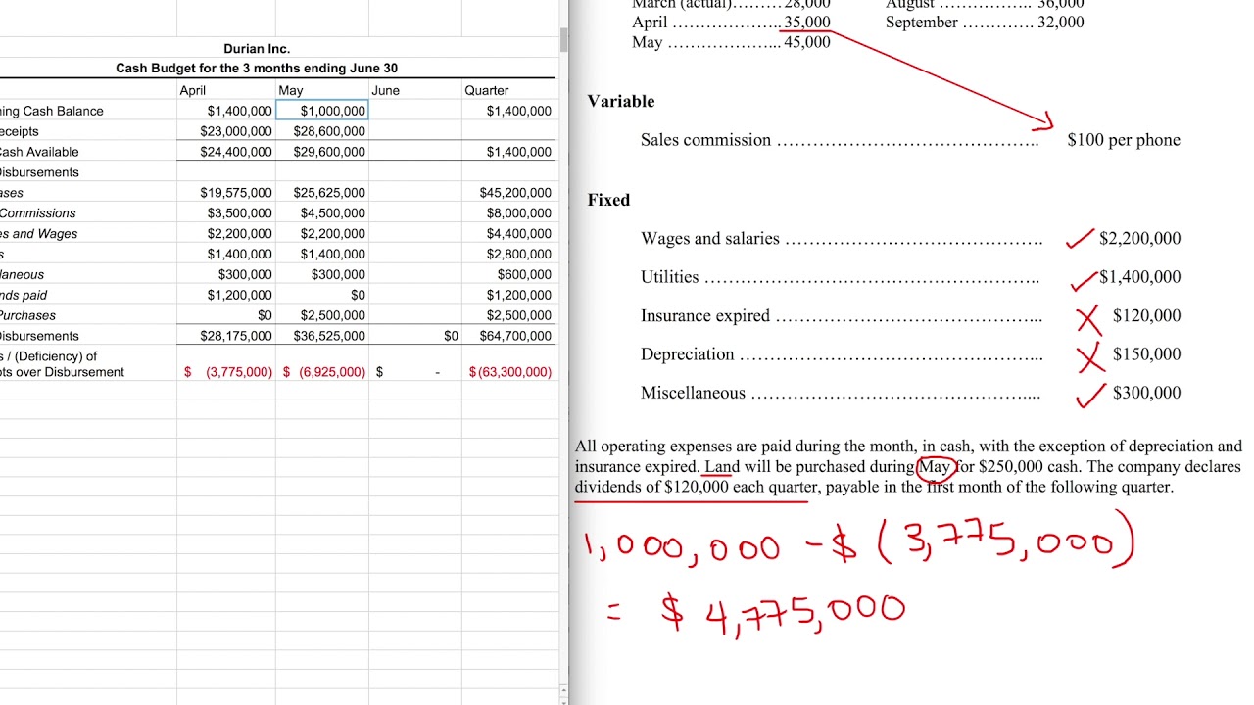Click the 'Insurance expired' document line
The height and width of the screenshot is (705, 1254).
(x=842, y=315)
